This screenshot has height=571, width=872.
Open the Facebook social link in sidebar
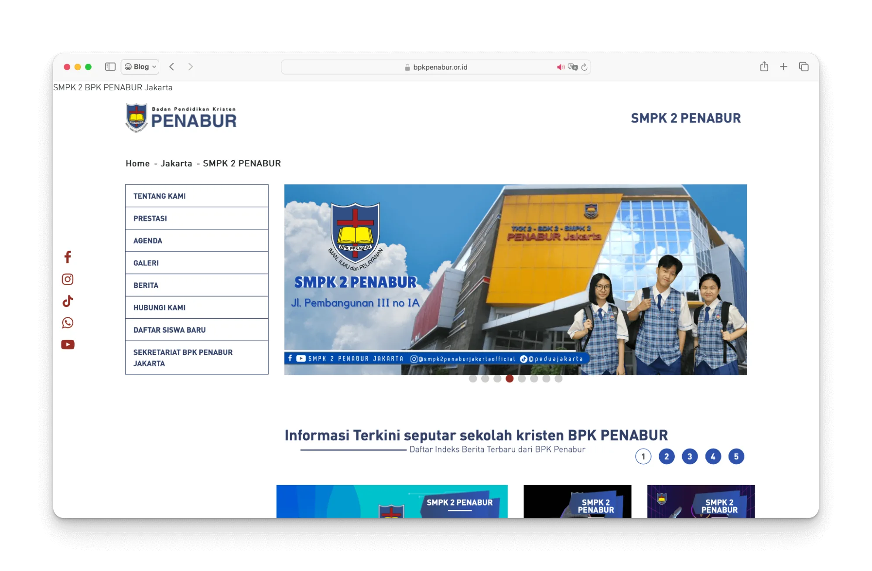tap(68, 257)
